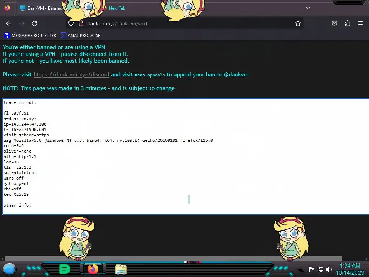This screenshot has width=369, height=277.
Task: Click the horizontal scrollbar of the page
Action: pos(173,259)
